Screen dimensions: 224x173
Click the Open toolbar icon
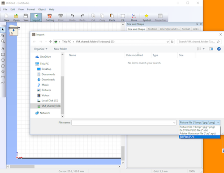click(16, 17)
